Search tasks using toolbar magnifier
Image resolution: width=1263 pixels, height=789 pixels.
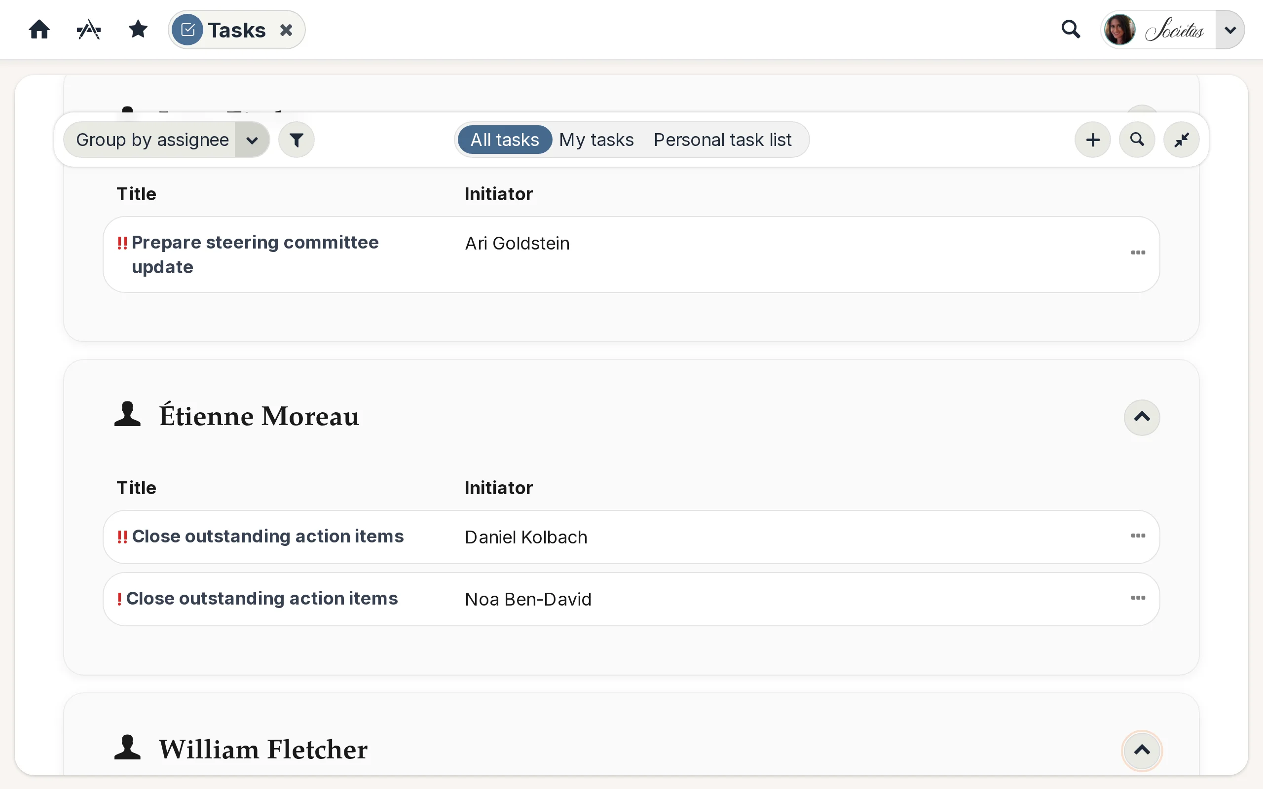[x=1137, y=140]
